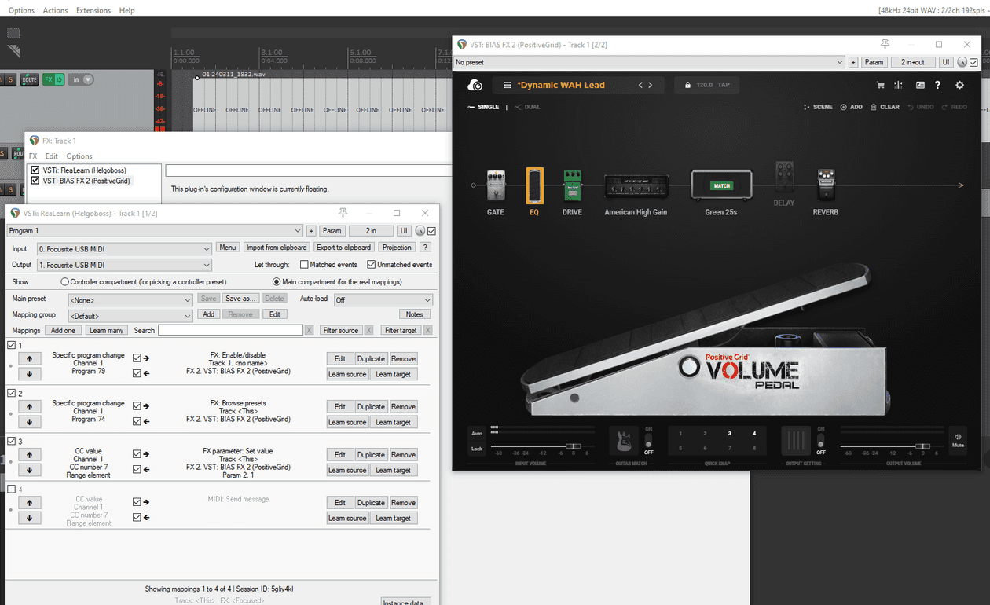990x605 pixels.
Task: Expand the Focusrite USB MIDI input dropdown
Action: (x=206, y=248)
